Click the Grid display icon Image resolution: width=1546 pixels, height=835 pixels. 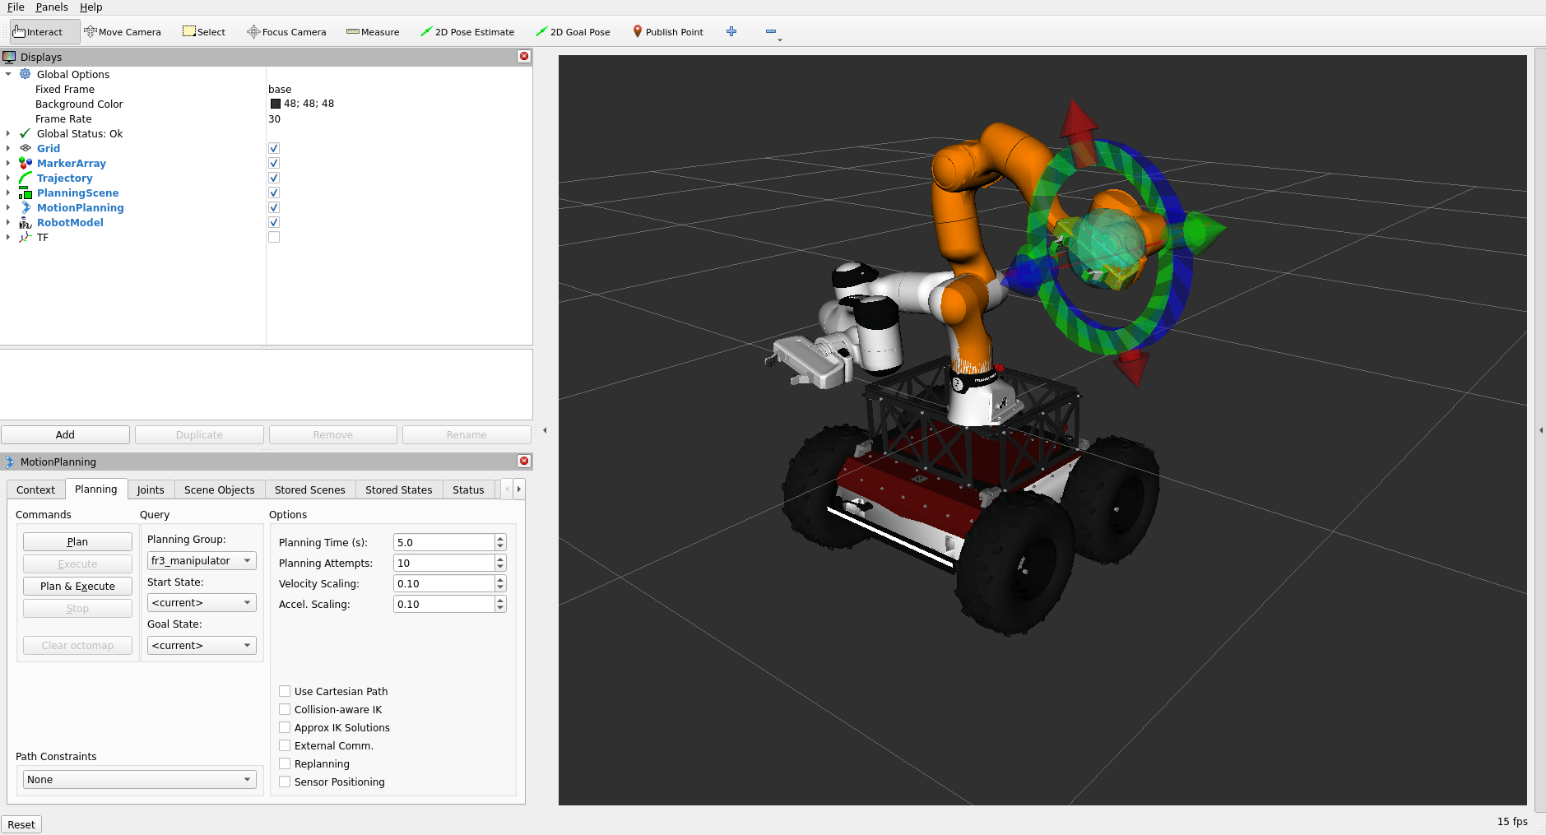[x=26, y=148]
